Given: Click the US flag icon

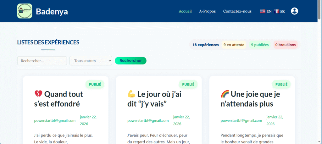Looking at the screenshot, I should coord(263,11).
